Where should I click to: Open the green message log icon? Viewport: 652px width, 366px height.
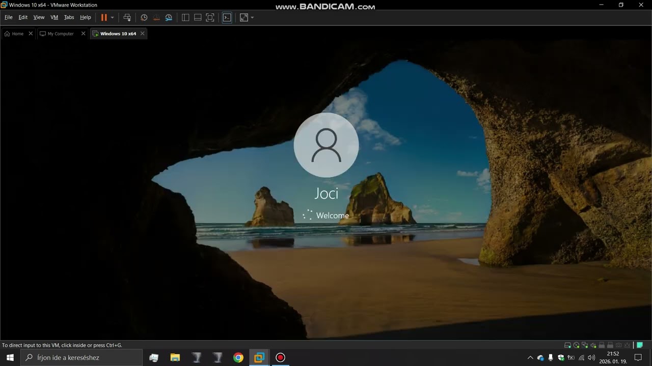pos(640,345)
